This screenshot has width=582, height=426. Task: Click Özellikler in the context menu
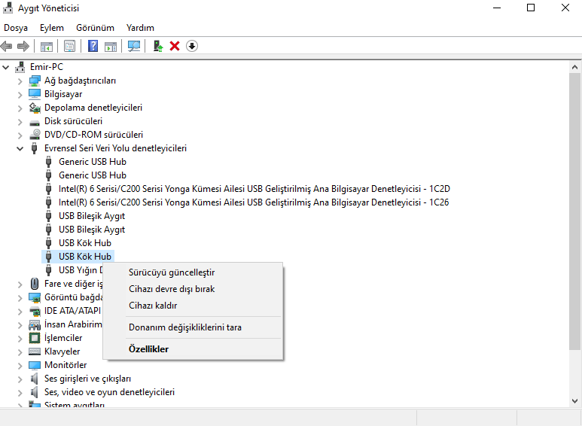pos(148,349)
